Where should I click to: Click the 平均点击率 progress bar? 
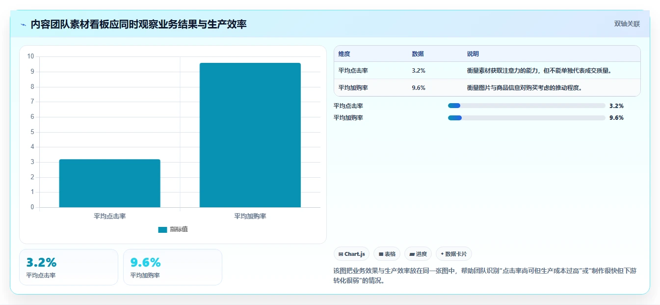(x=527, y=106)
